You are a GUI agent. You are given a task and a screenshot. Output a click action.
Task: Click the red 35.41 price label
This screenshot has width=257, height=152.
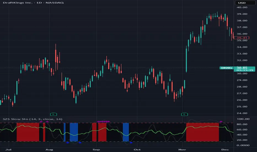click(242, 38)
